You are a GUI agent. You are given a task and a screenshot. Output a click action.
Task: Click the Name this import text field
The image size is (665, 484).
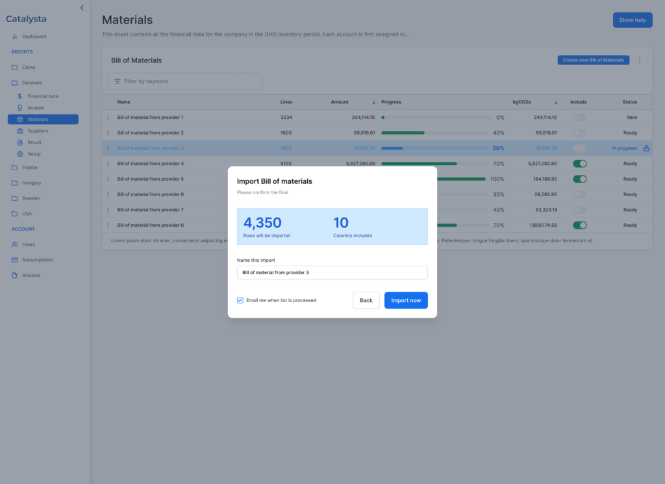click(x=332, y=273)
